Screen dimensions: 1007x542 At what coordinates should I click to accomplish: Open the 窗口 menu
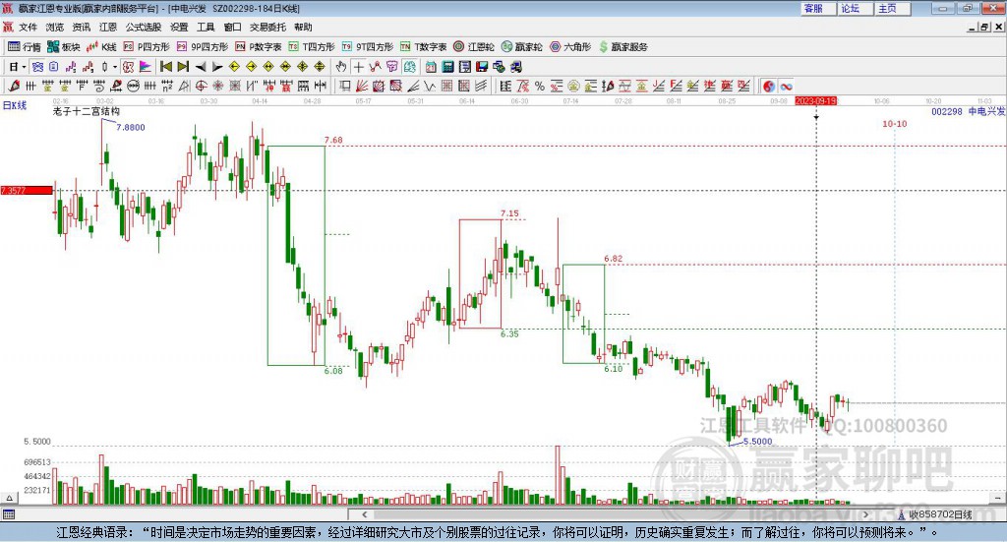point(232,27)
